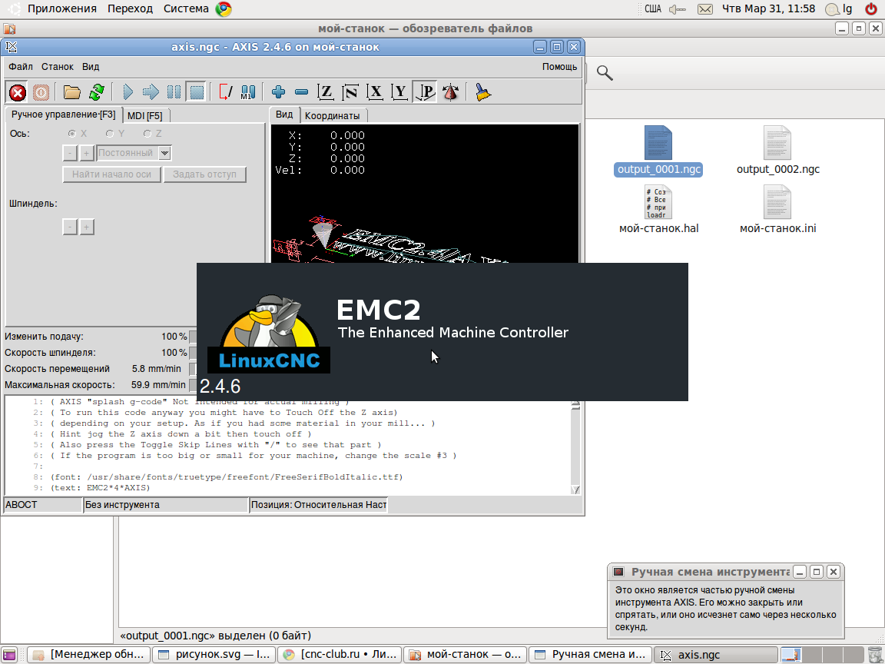Toggle the machine power button in AXIS toolbar
885x664 pixels.
click(x=41, y=92)
